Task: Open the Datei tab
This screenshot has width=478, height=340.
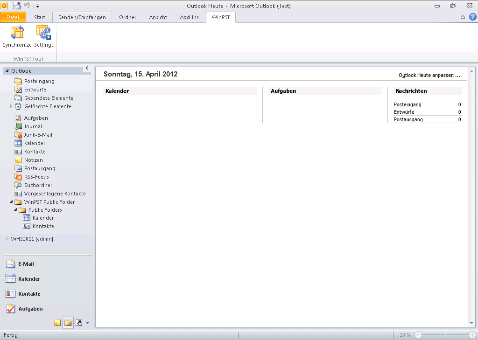Action: (x=13, y=17)
